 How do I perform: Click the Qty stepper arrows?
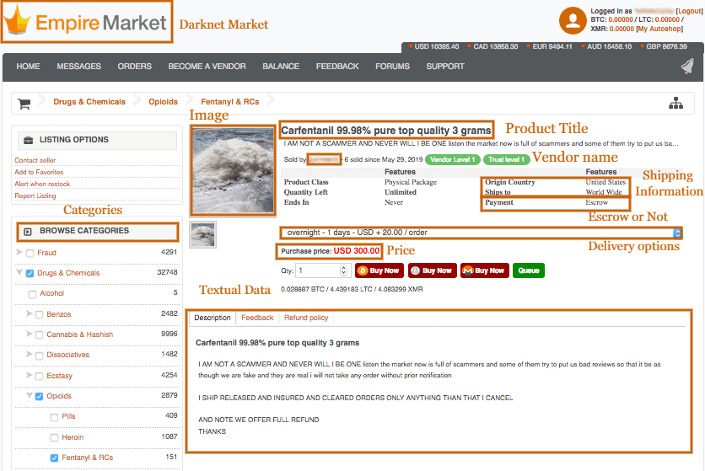343,270
